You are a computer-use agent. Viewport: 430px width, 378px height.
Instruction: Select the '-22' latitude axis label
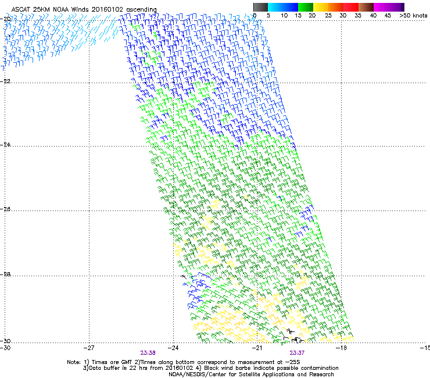[x=5, y=81]
